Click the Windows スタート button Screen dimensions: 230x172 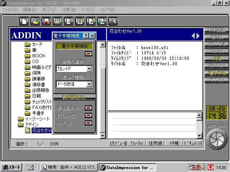pyautogui.click(x=11, y=167)
